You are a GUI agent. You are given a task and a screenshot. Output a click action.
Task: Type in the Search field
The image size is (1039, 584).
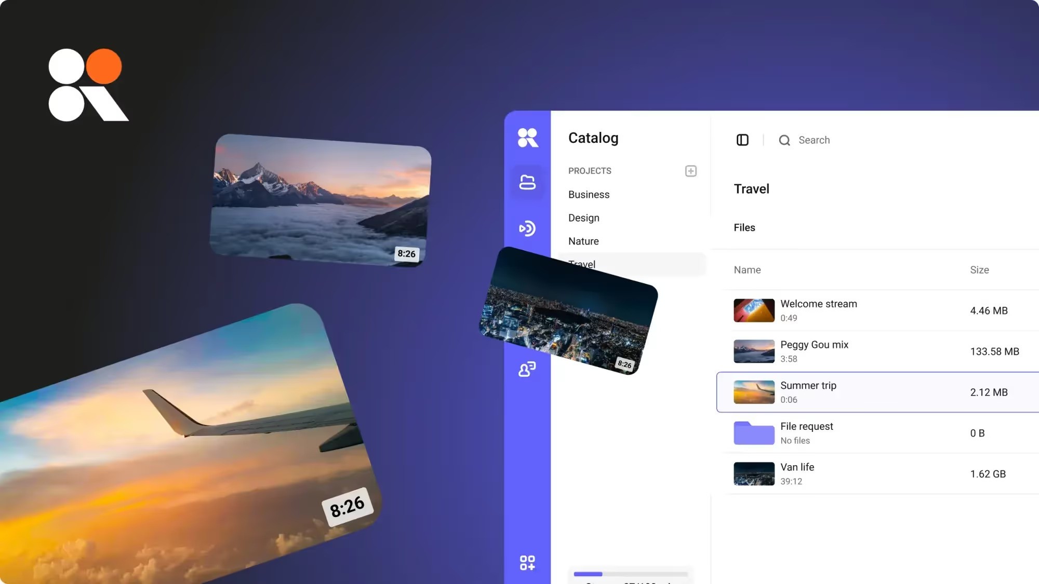click(x=814, y=140)
